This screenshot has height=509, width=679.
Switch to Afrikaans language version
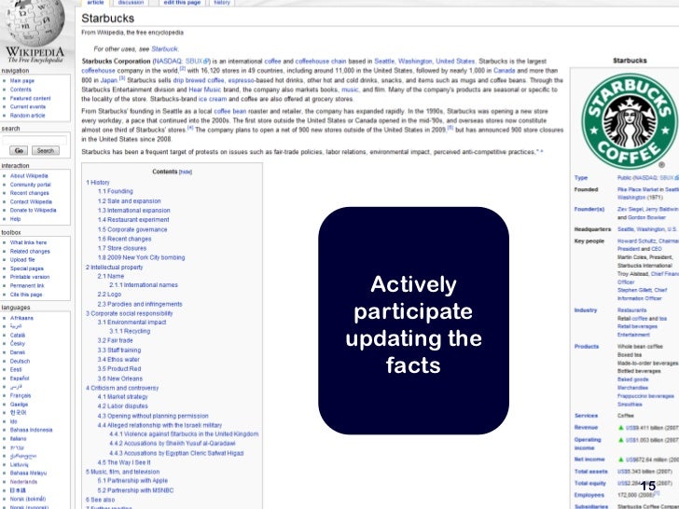click(21, 318)
